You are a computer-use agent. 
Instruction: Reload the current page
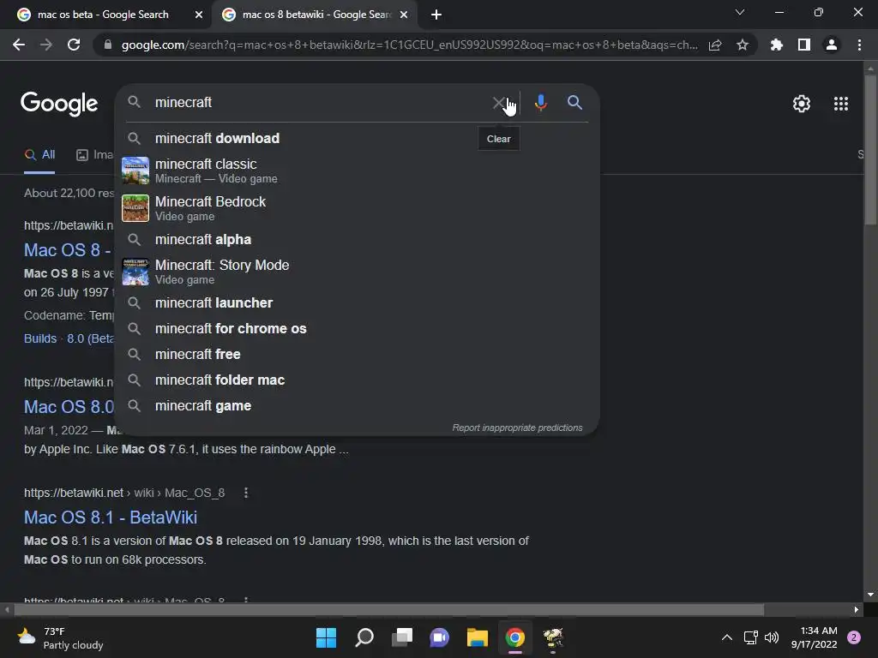point(74,45)
